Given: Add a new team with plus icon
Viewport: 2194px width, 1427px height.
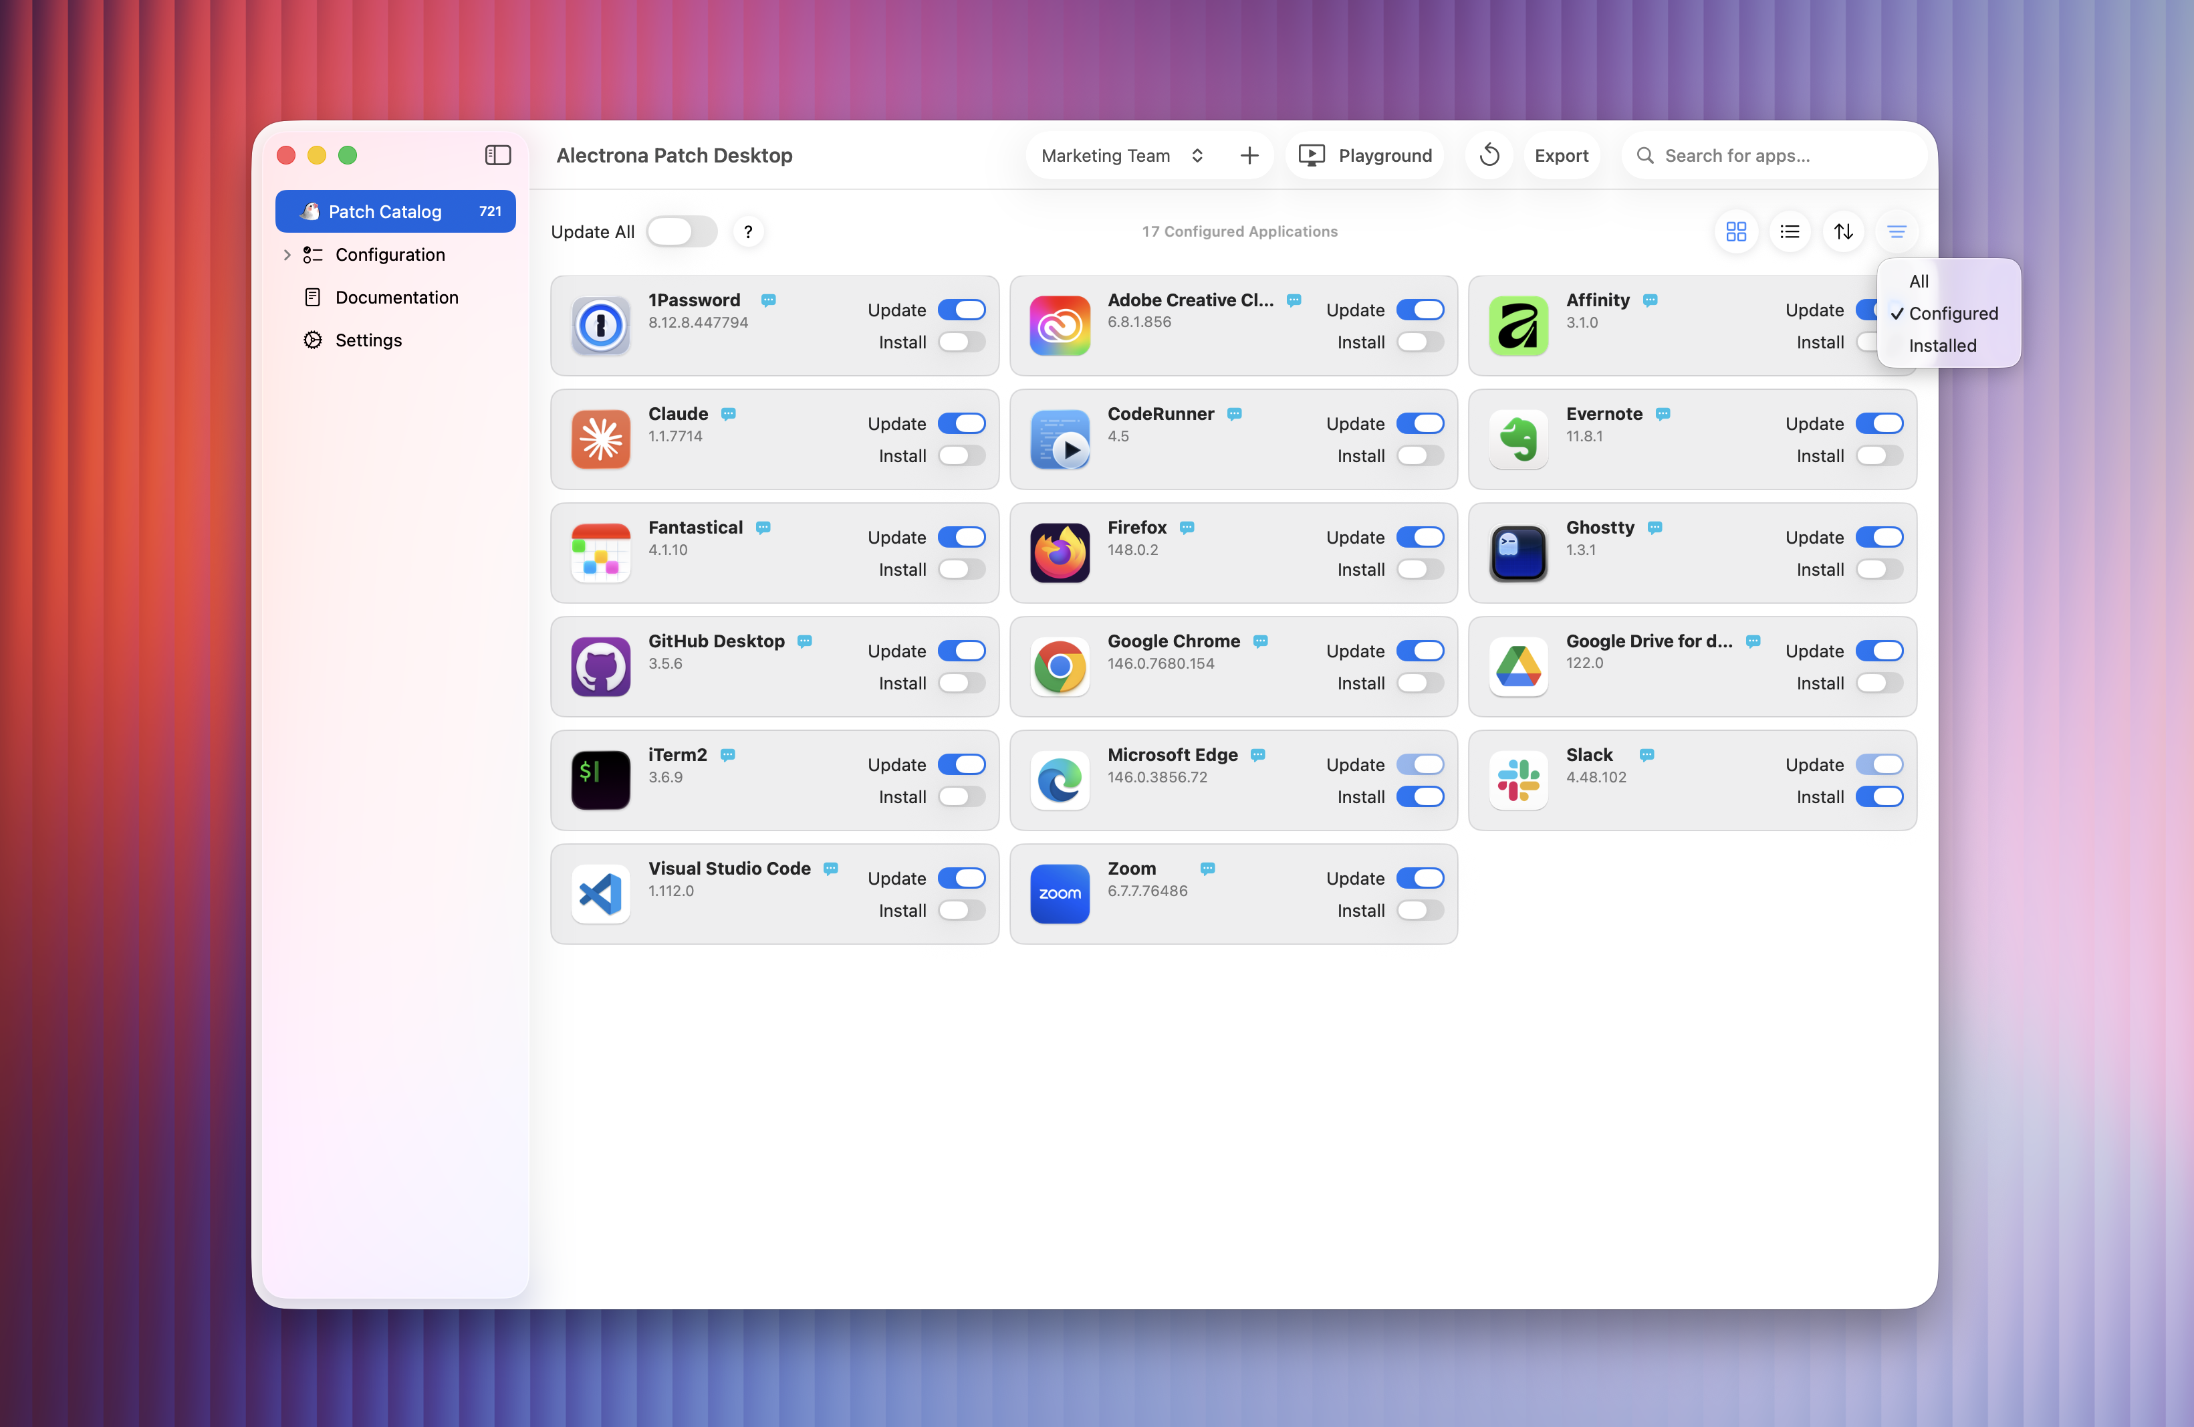Looking at the screenshot, I should tap(1249, 155).
